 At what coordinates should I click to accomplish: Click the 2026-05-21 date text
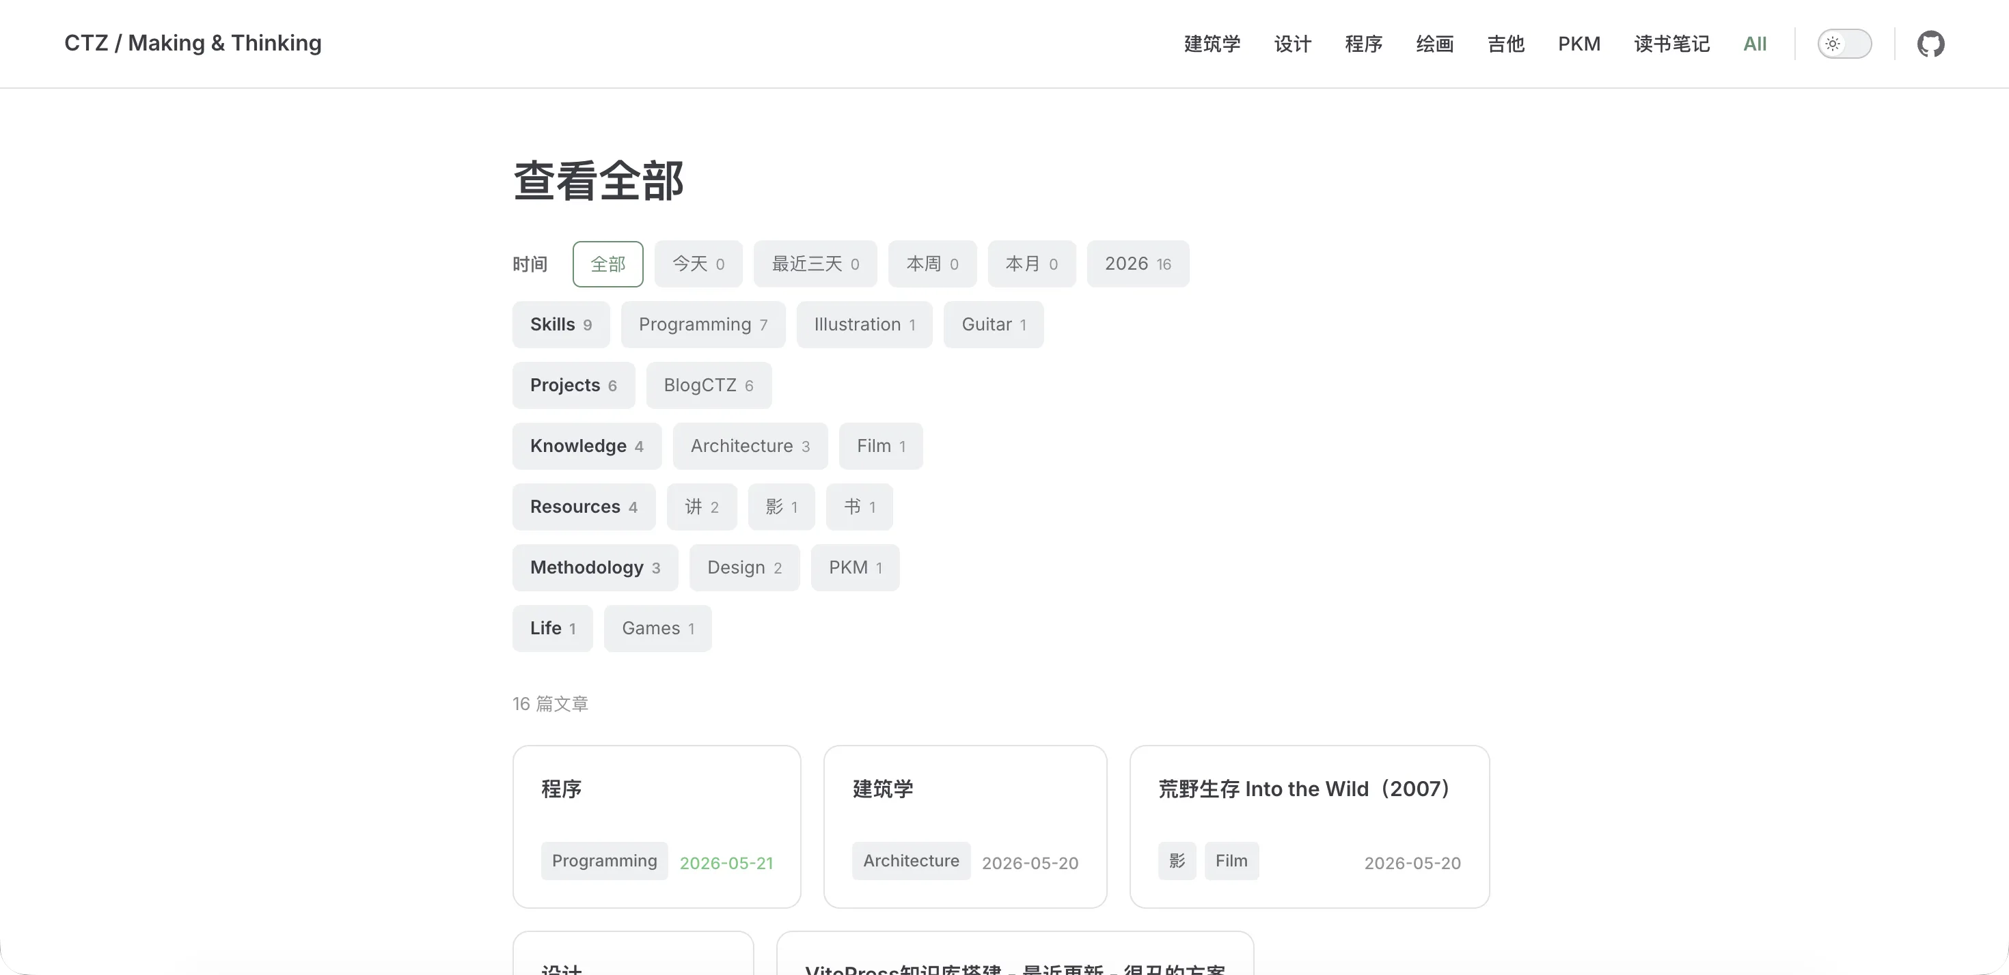[726, 864]
